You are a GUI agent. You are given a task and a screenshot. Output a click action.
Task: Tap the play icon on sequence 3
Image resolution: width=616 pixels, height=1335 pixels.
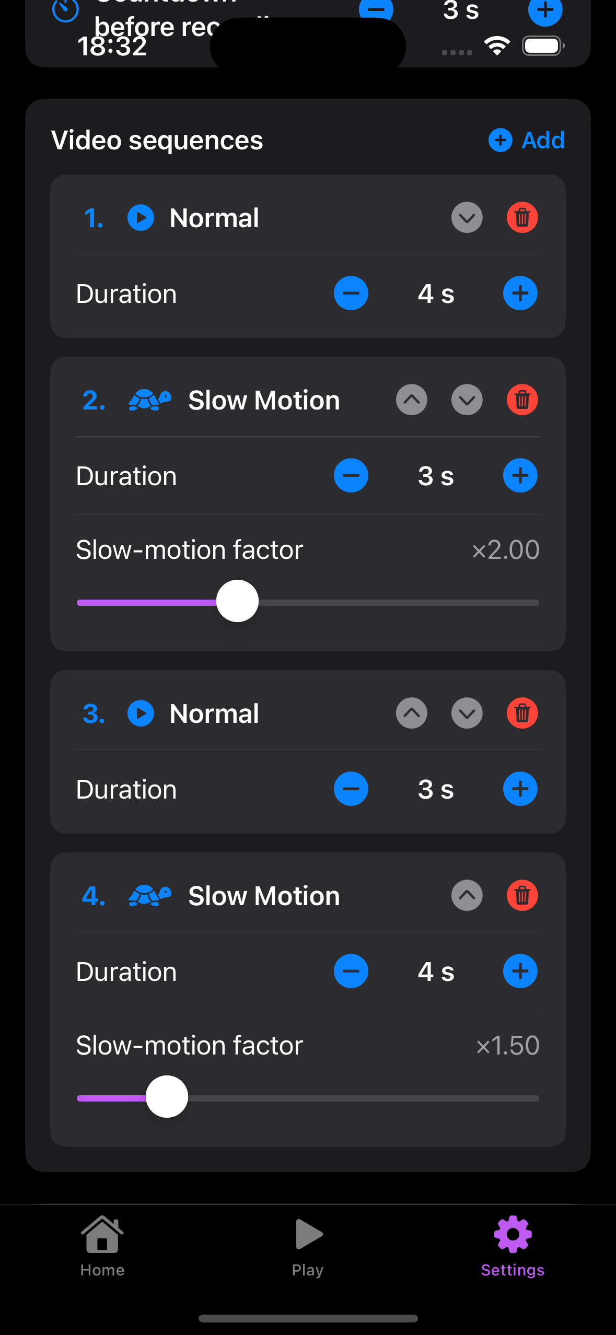click(x=141, y=713)
